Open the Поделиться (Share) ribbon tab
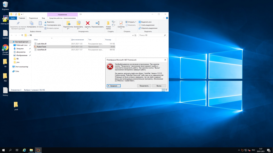 pyautogui.click(x=33, y=18)
